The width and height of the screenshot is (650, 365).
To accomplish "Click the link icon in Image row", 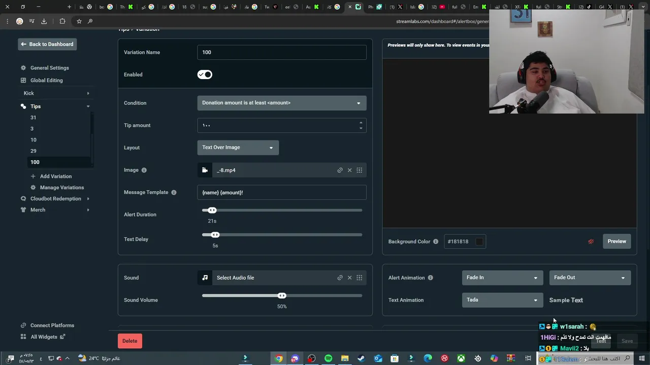I will pos(340,170).
